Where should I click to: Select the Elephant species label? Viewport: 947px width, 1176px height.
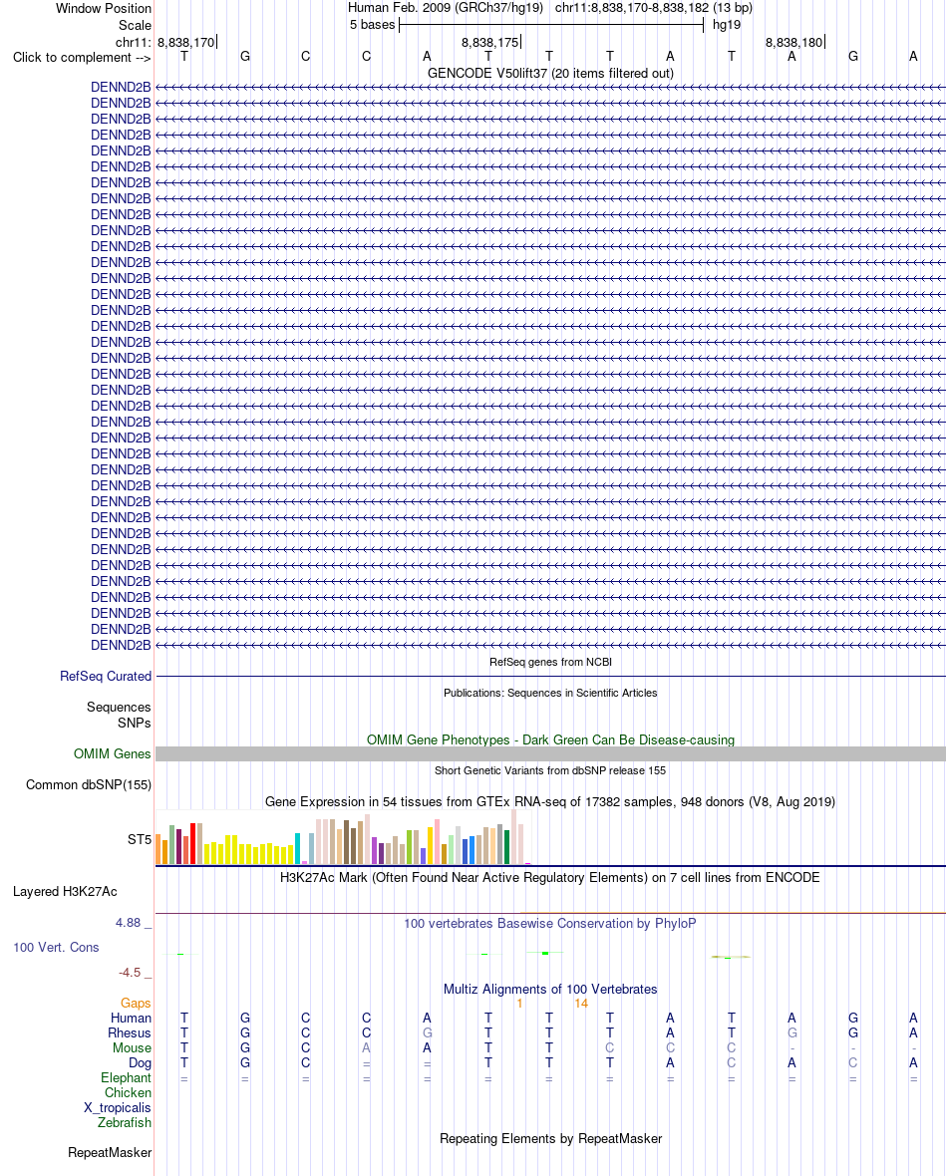pos(126,1077)
